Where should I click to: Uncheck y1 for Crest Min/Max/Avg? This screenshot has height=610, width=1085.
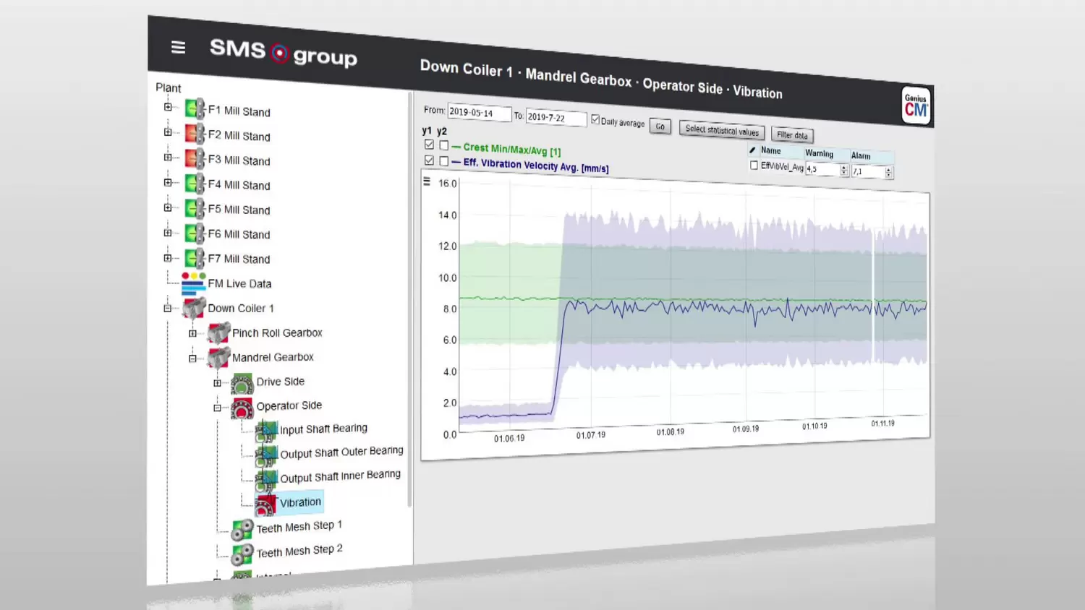(x=429, y=145)
